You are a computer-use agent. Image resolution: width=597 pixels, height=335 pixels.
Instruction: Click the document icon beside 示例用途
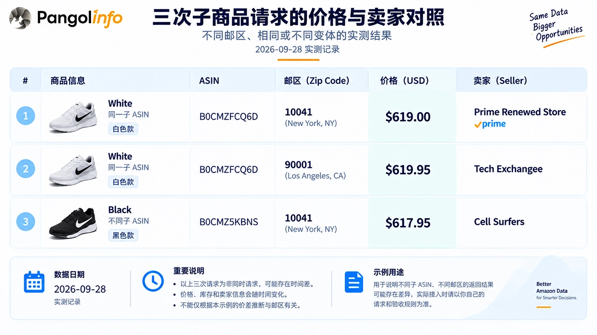point(354,281)
